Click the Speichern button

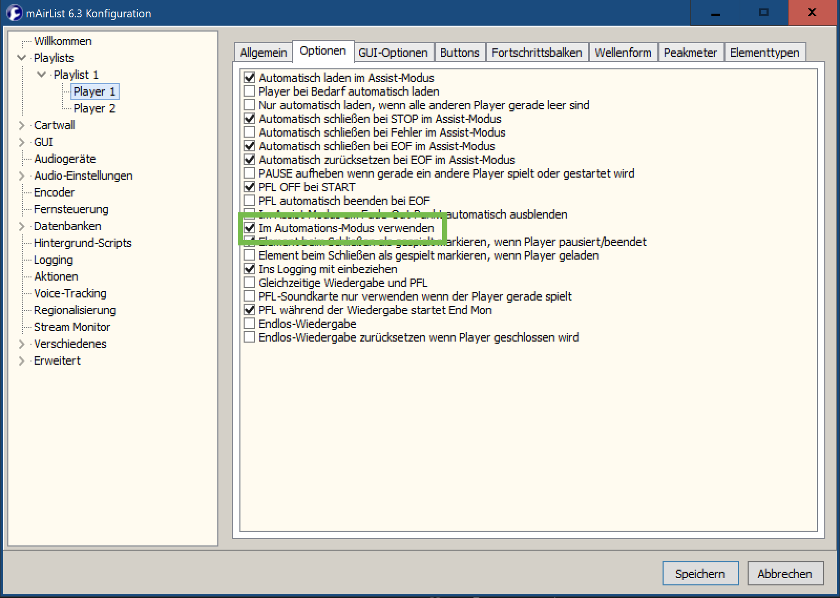click(x=700, y=574)
